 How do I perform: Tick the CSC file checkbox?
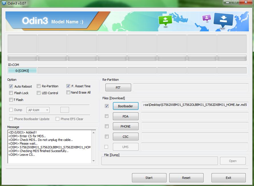(107, 137)
